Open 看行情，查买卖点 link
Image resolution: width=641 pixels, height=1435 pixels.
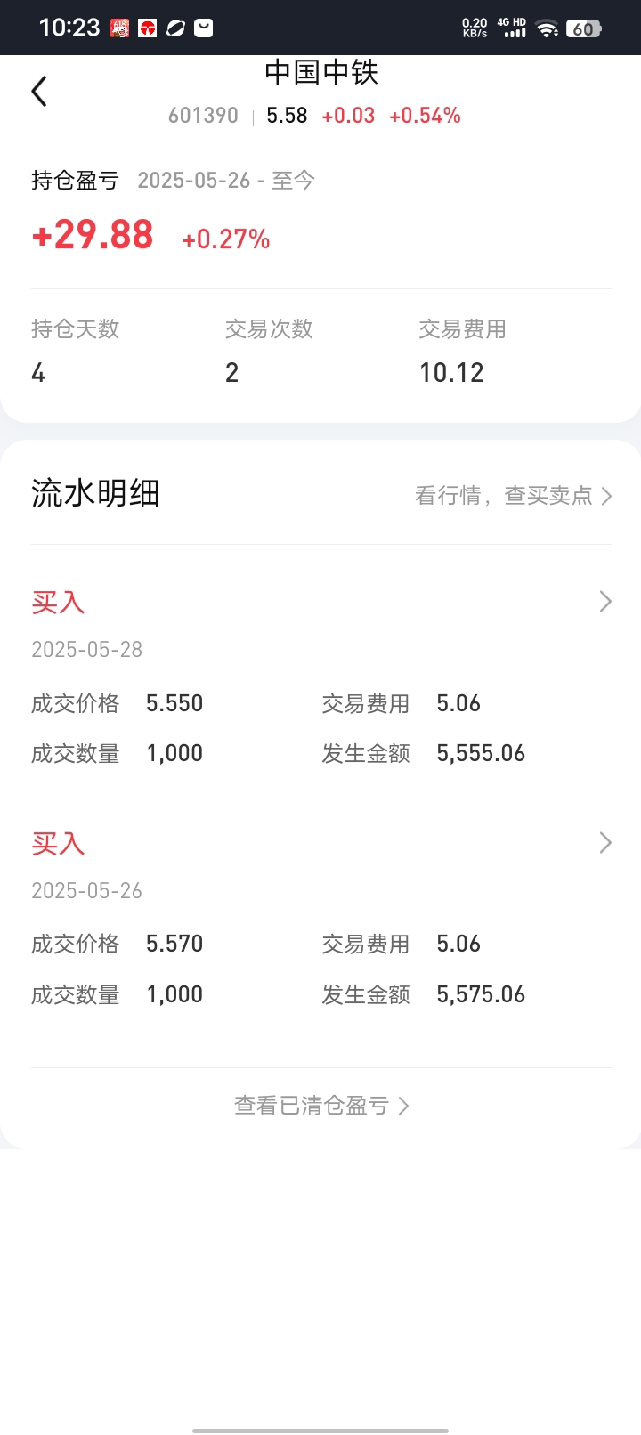click(514, 496)
